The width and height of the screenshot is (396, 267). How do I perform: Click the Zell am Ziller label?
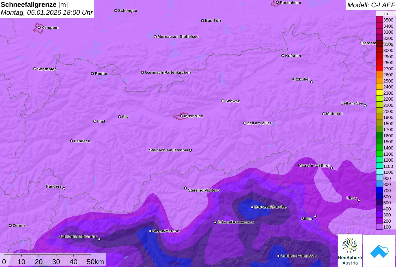tap(259, 123)
